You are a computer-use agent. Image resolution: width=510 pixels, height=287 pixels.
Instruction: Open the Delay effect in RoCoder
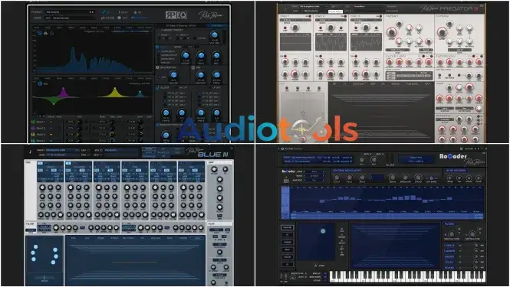pos(449,262)
